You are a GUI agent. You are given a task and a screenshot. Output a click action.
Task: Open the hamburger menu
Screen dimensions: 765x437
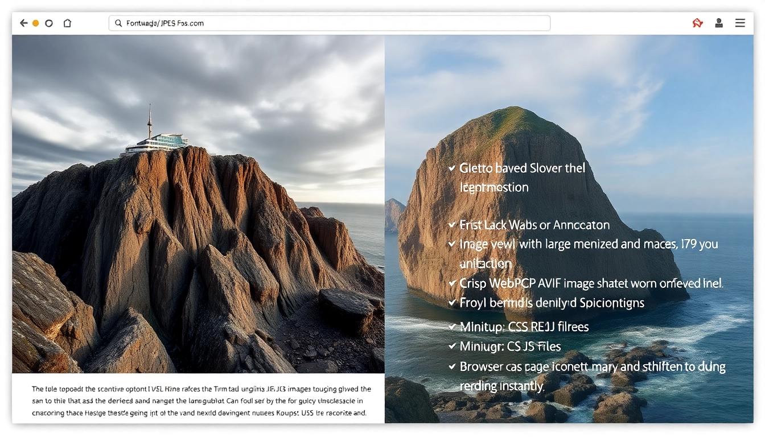click(x=740, y=23)
